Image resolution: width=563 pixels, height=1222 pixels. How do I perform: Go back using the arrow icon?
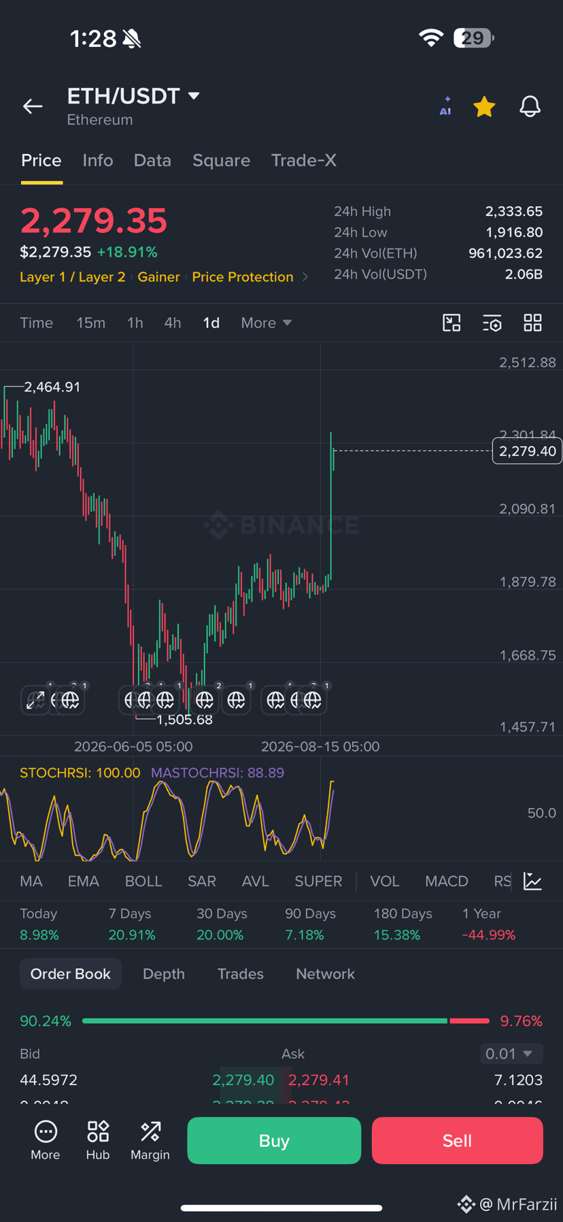(33, 106)
